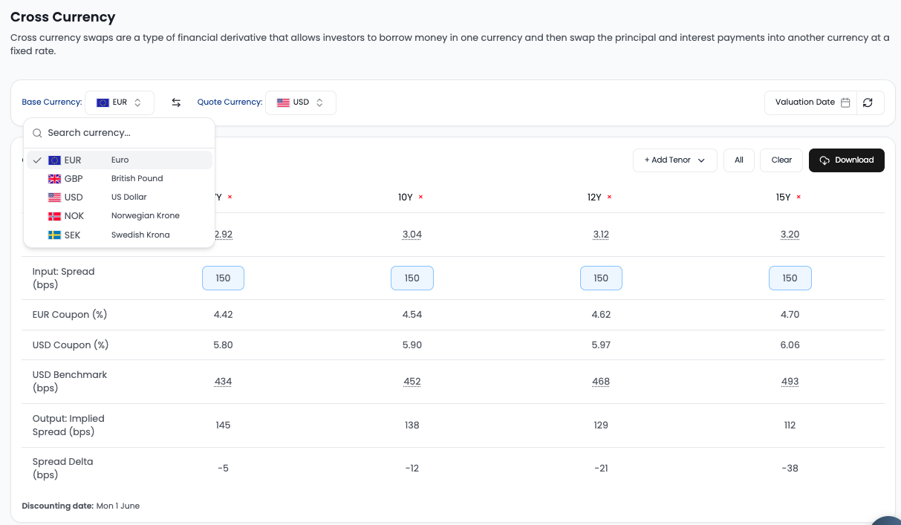
Task: Open the Quote Currency USD dropdown
Action: tap(301, 102)
